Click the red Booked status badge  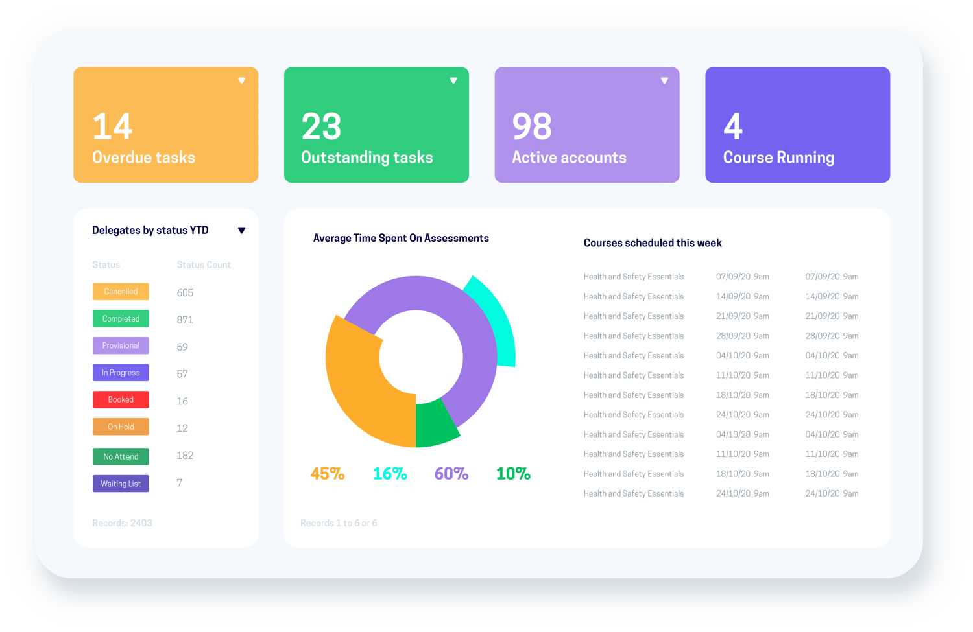[121, 400]
